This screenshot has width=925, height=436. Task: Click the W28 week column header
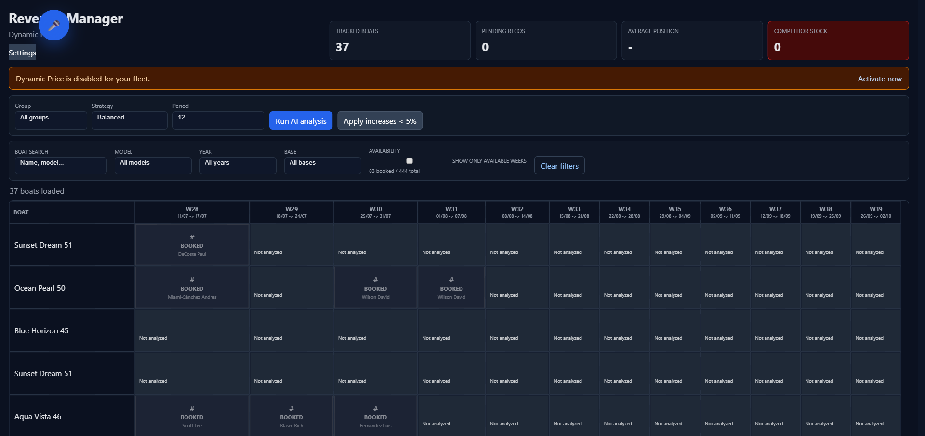tap(192, 212)
